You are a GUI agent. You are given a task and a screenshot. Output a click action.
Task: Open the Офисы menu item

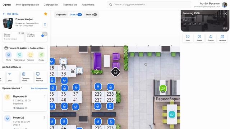pyautogui.click(x=7, y=5)
